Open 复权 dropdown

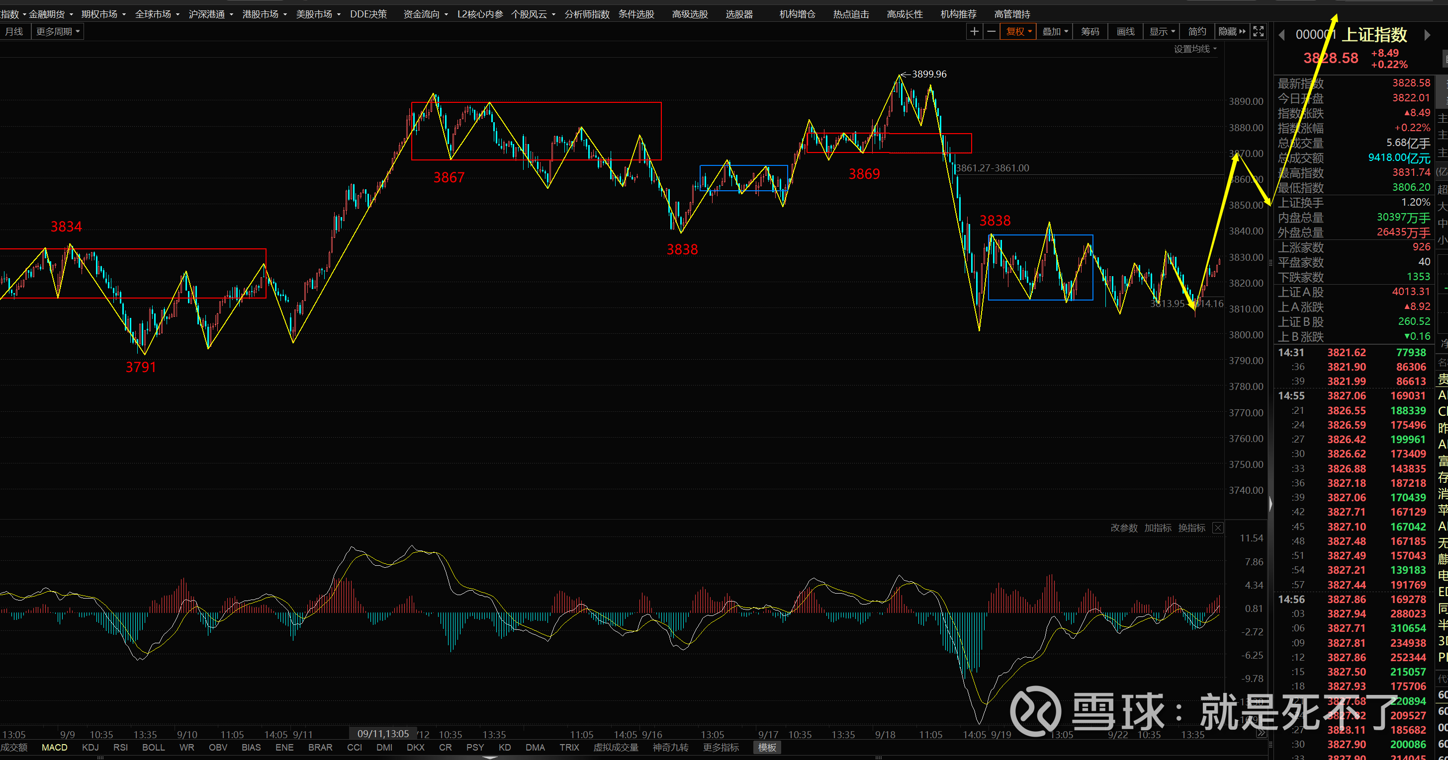[x=1018, y=31]
